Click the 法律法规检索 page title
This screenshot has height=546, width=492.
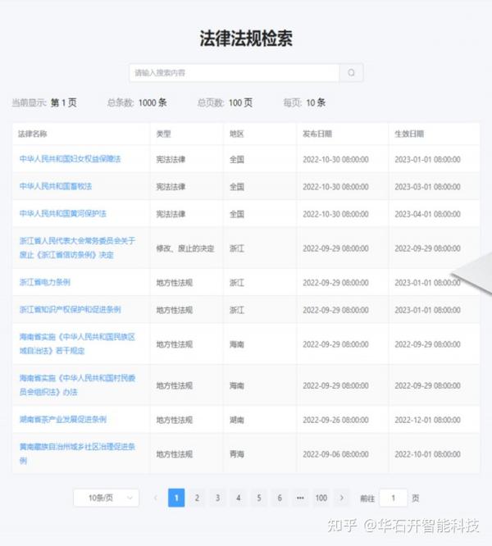point(246,38)
